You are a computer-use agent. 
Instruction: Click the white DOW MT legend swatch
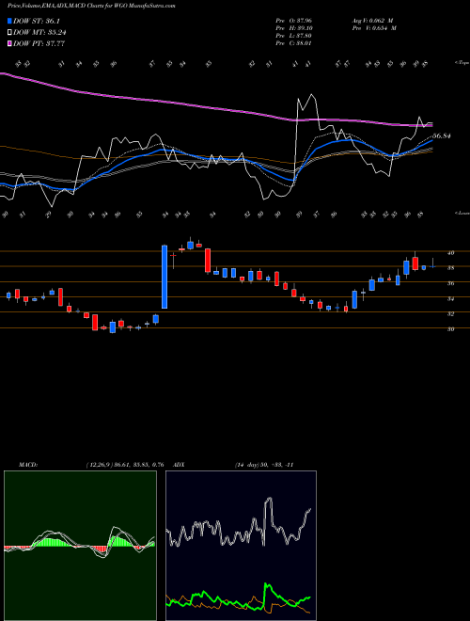pyautogui.click(x=9, y=33)
